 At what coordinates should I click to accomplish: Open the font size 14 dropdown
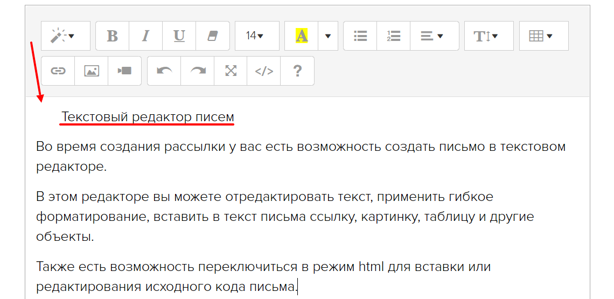(256, 36)
